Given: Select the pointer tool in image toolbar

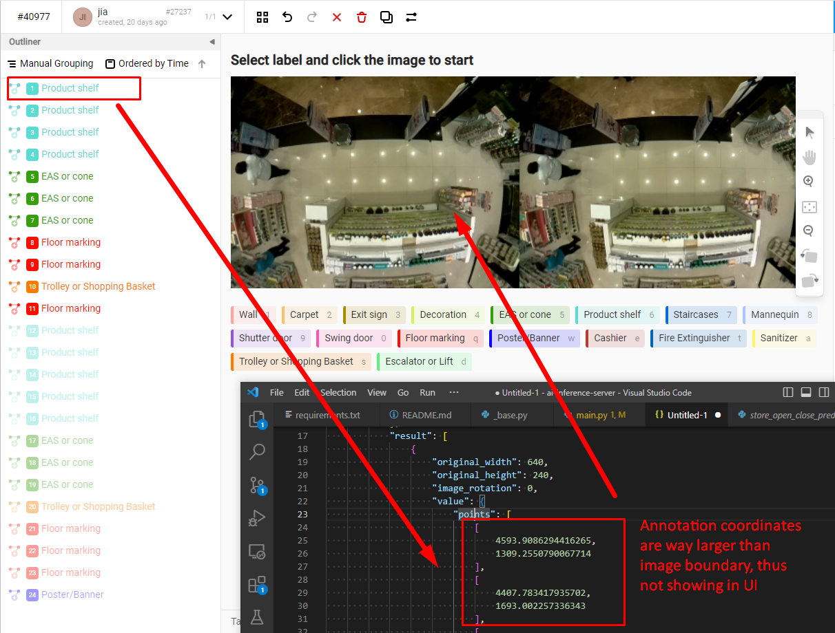Looking at the screenshot, I should (x=810, y=133).
